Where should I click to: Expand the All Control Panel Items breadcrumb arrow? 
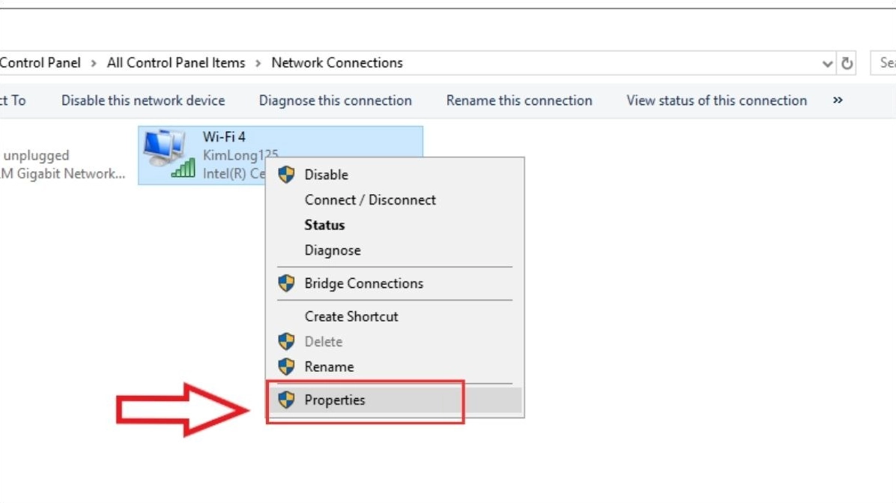tap(258, 63)
